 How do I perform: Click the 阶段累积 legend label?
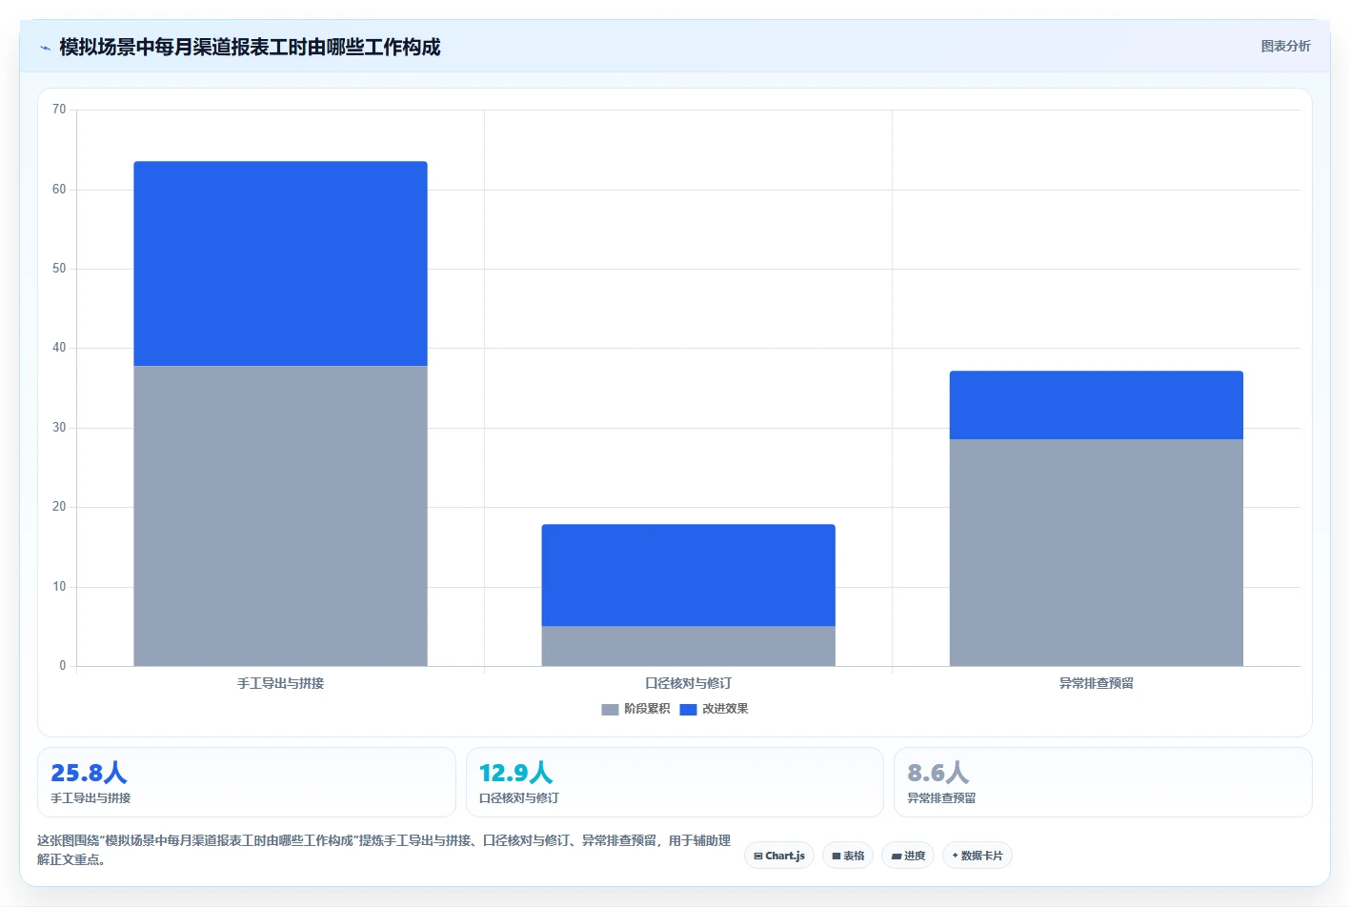tap(647, 709)
